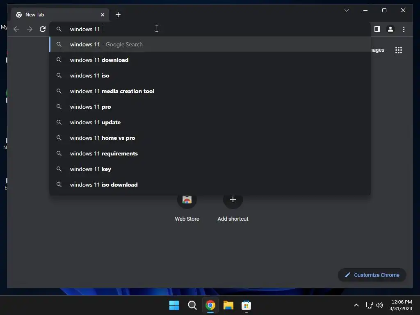Open the Chrome three-dot menu
This screenshot has width=420, height=315.
[404, 29]
